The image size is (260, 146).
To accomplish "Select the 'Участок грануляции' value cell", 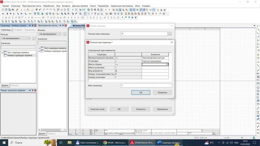I will point(155,61).
